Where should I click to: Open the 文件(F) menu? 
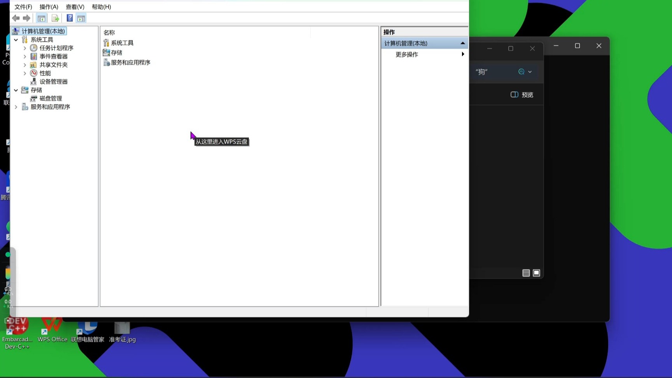click(23, 7)
